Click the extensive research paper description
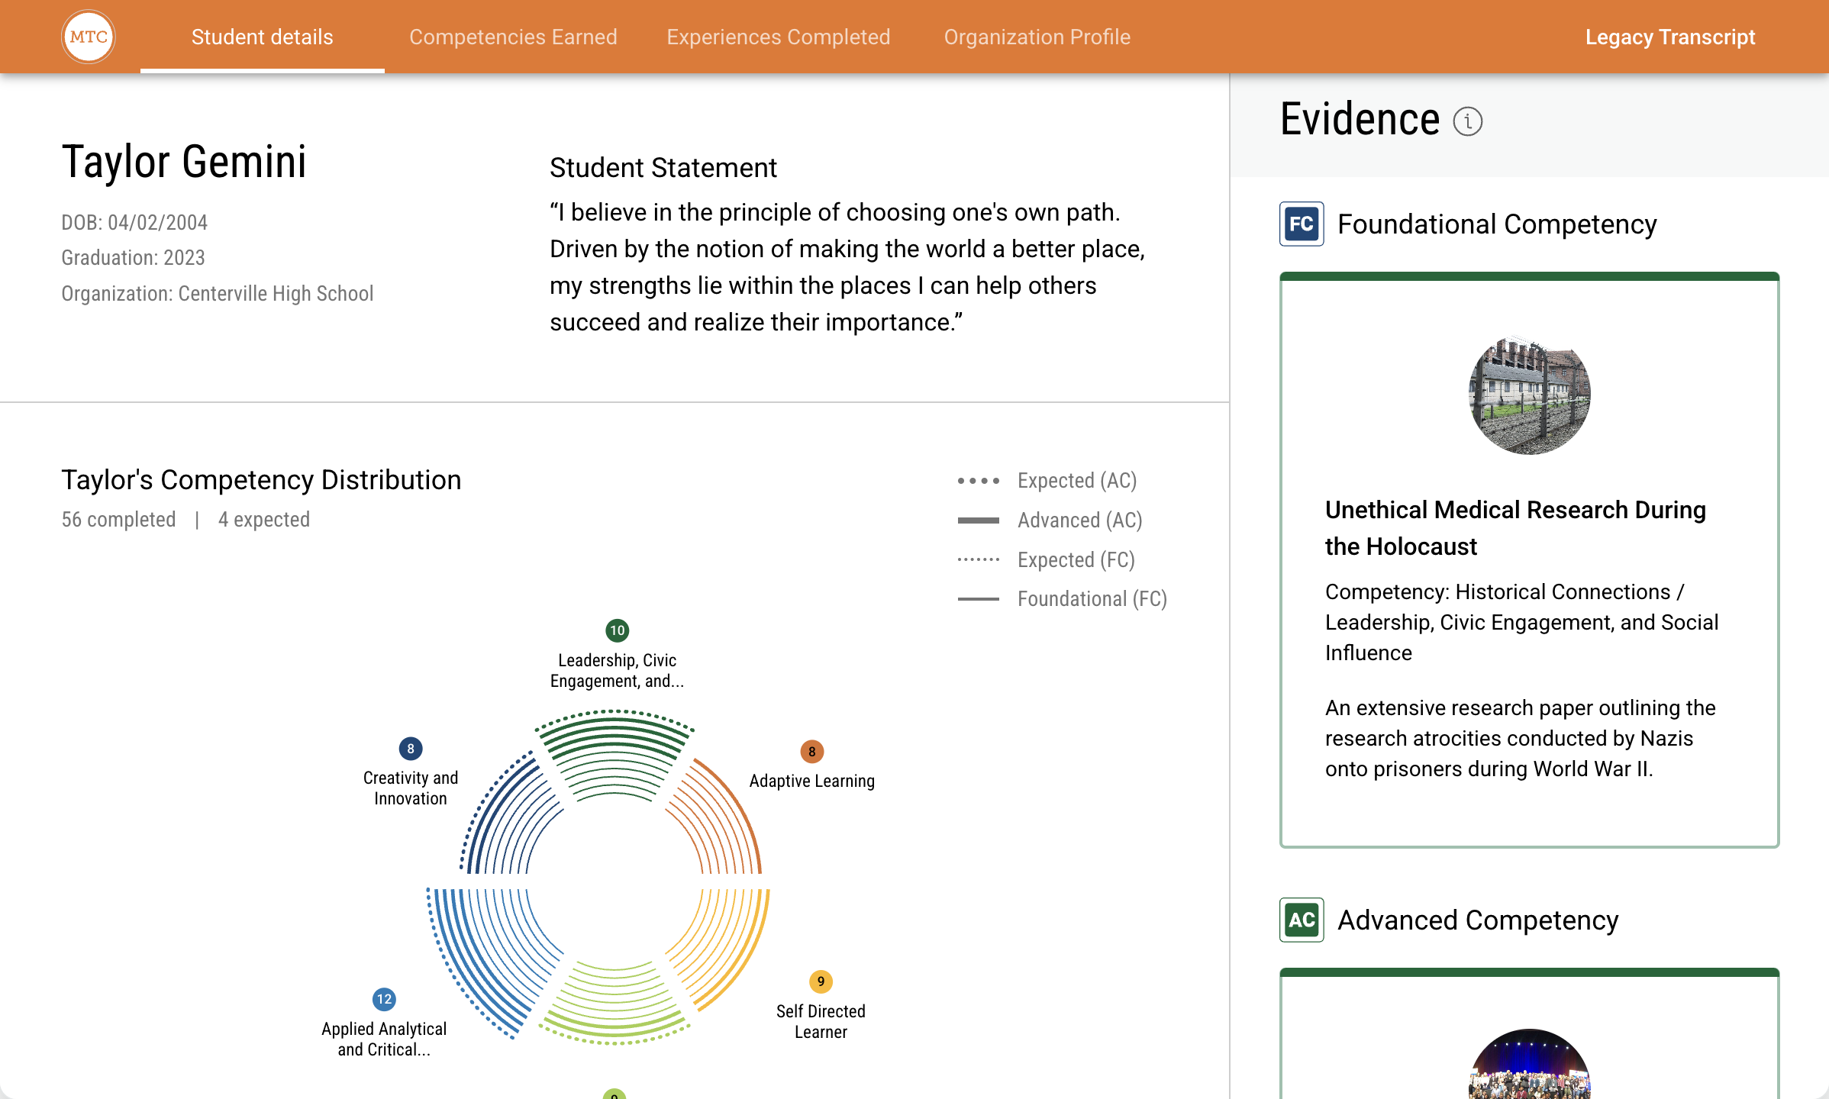 coord(1521,738)
